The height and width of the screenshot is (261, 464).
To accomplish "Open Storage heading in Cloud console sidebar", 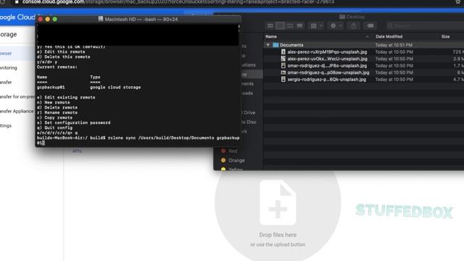I will [x=8, y=34].
